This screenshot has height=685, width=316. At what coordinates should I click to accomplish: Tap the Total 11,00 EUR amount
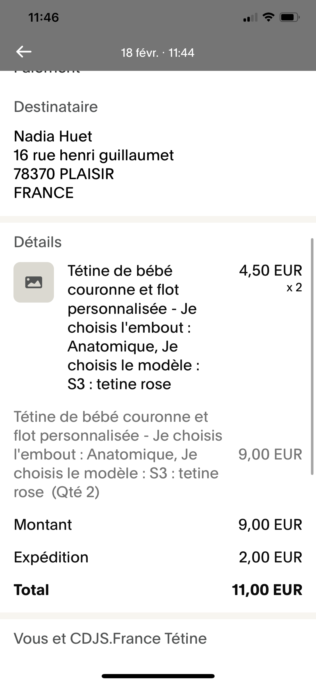267,590
